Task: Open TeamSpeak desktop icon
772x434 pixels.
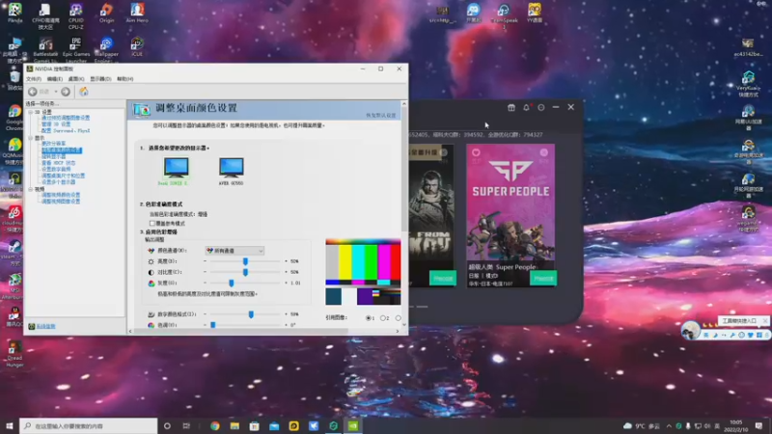Action: coord(504,15)
